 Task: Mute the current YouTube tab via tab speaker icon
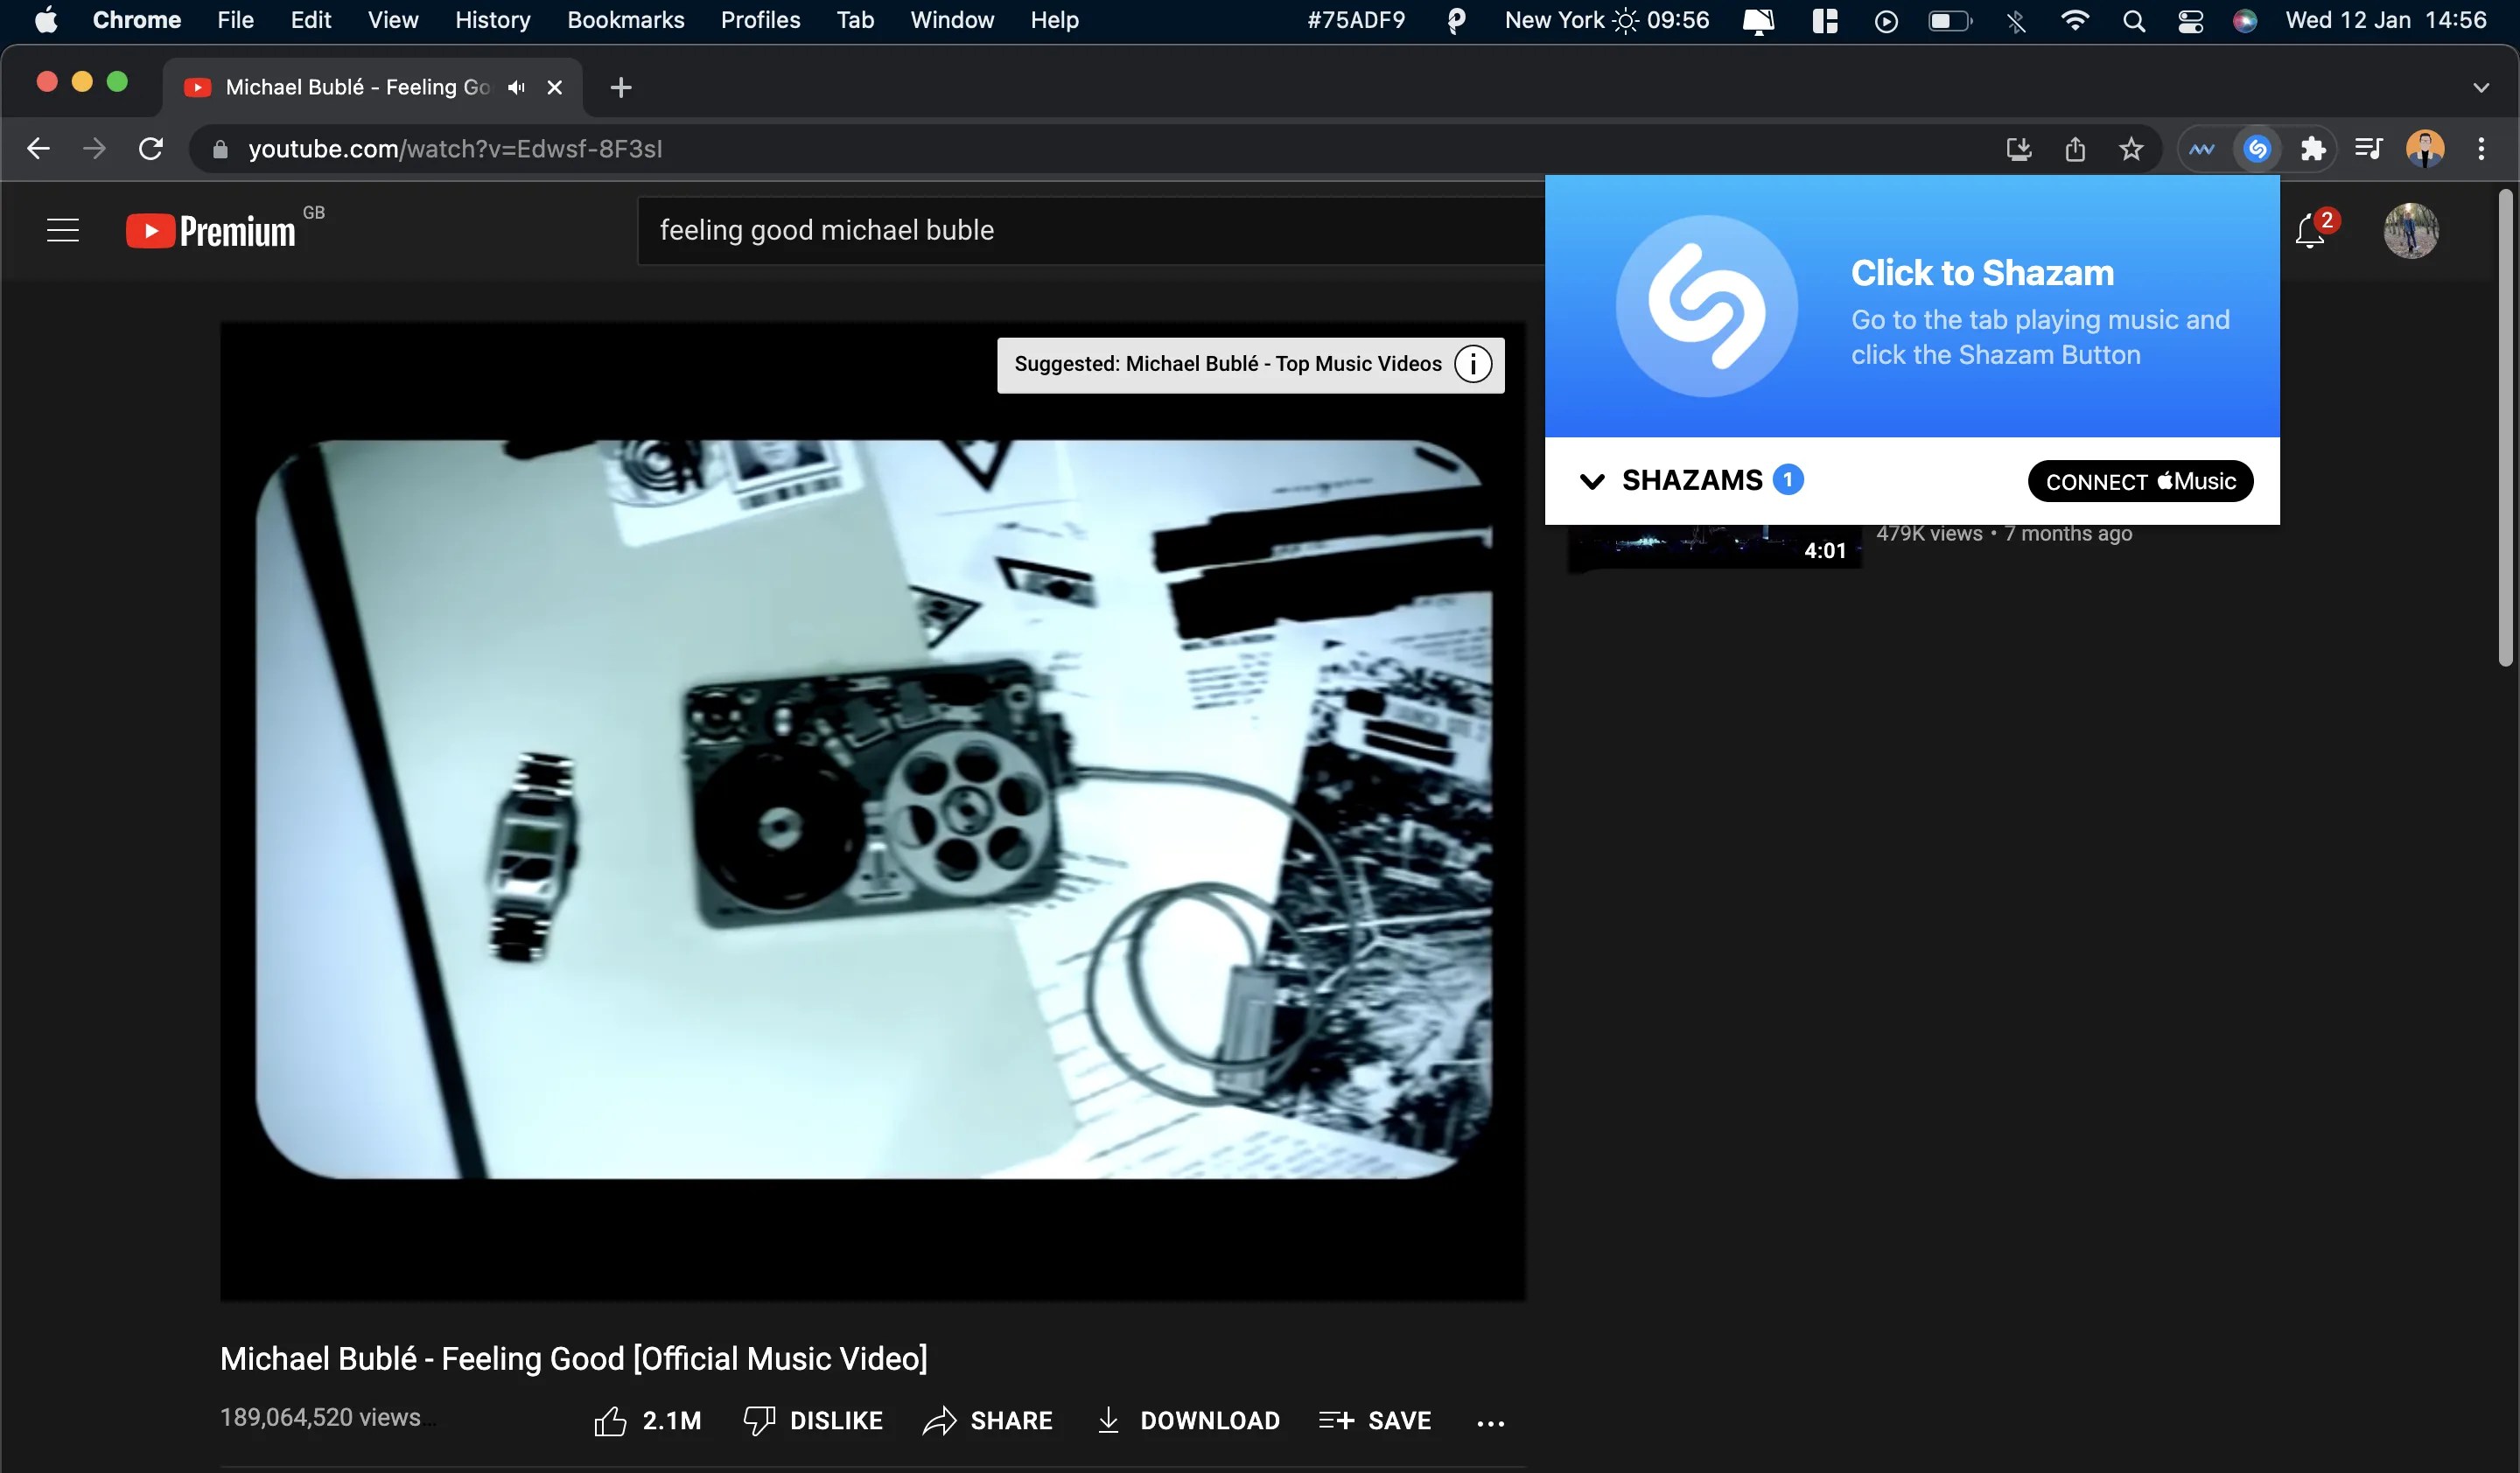coord(516,87)
